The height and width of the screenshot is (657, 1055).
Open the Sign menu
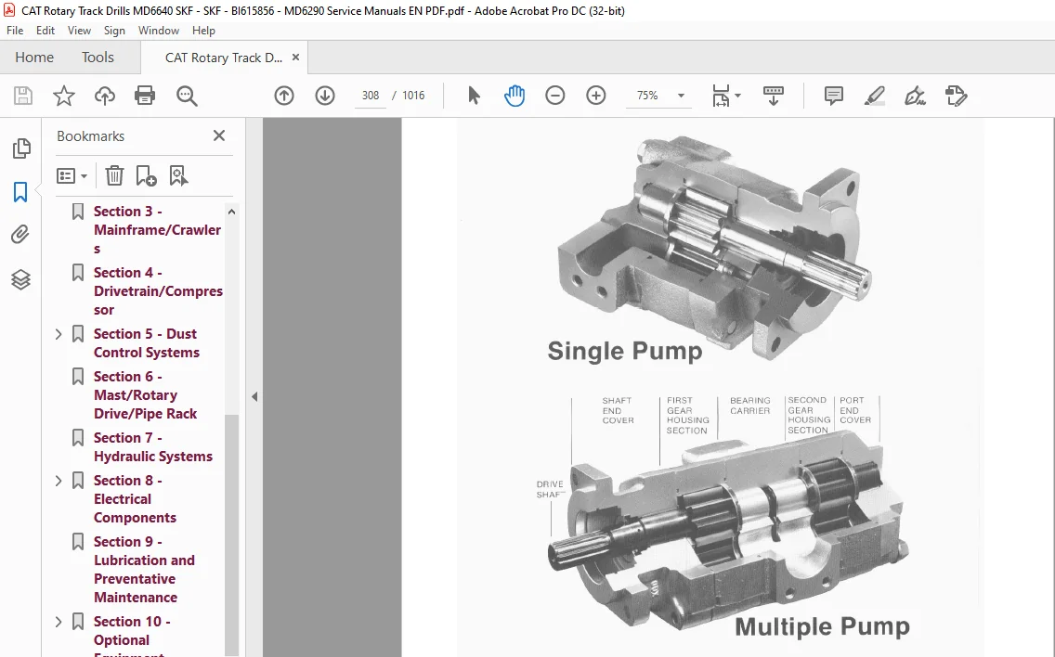click(x=114, y=31)
